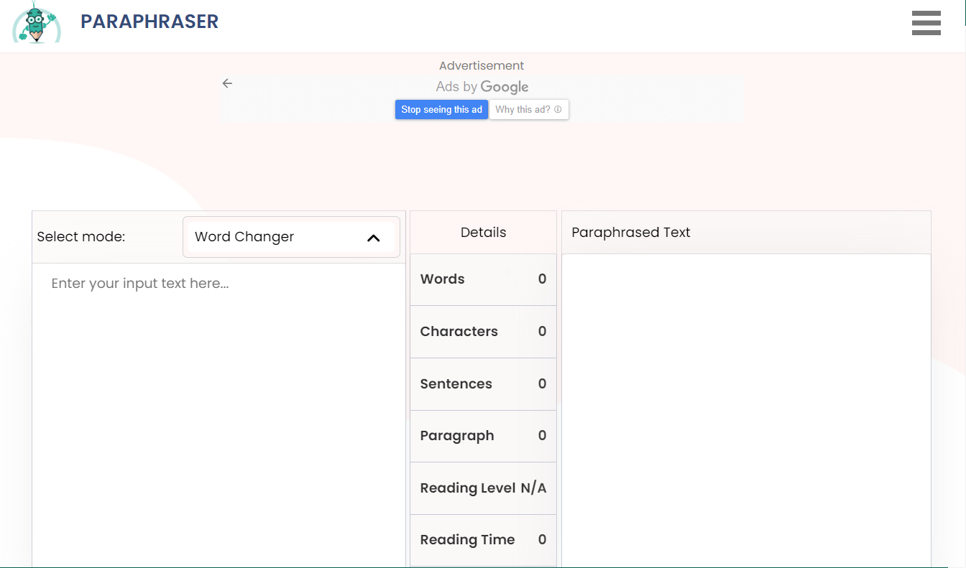Select the Paragraph count row
Screen dimensions: 966x568
coord(483,436)
